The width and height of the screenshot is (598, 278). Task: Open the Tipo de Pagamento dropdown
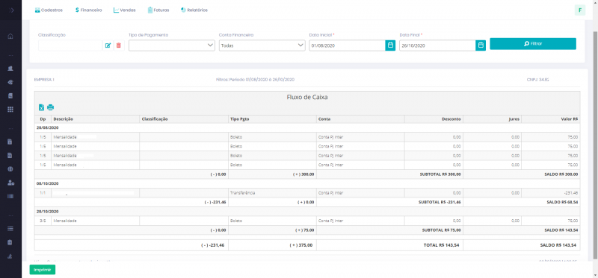point(172,45)
